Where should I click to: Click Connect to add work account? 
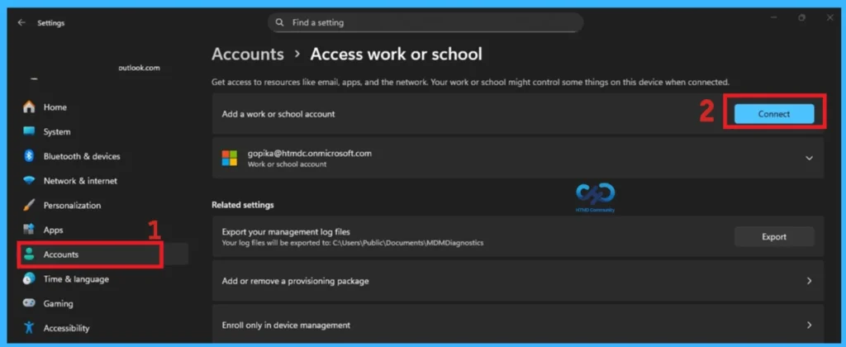[x=773, y=114]
